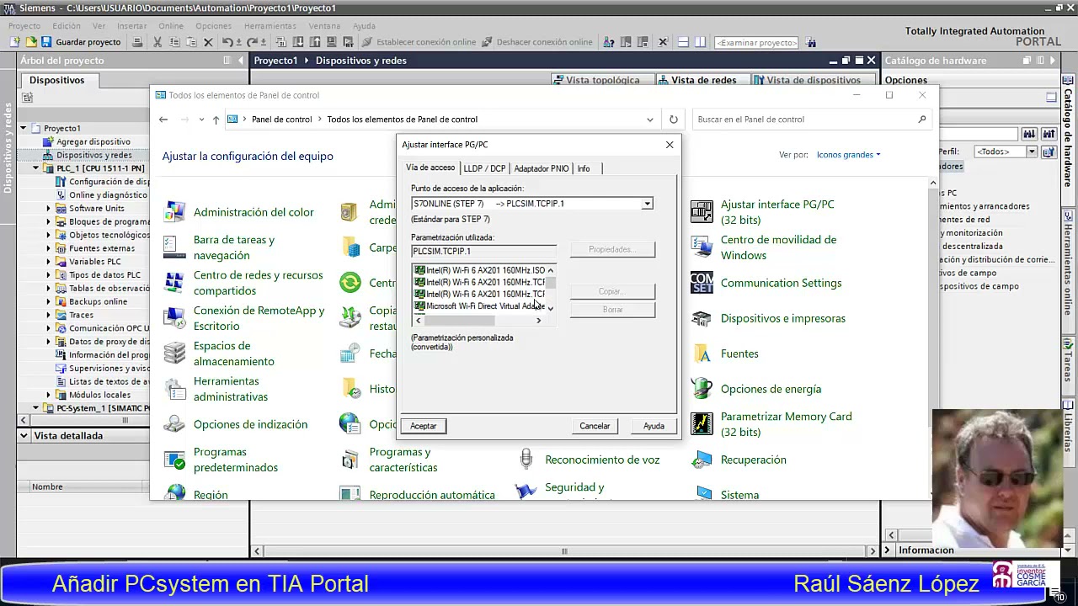
Task: Open the Control Panel address bar dropdown
Action: click(649, 120)
